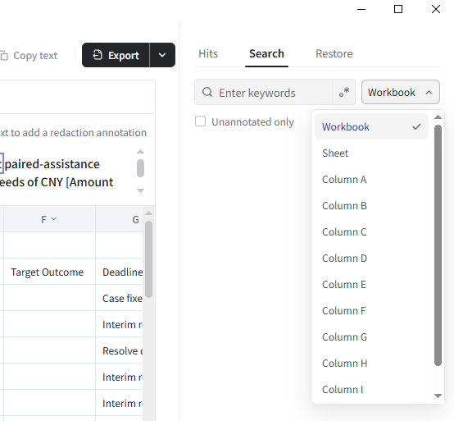This screenshot has width=454, height=421.
Task: Click the dropdown list scroll-up arrow
Action: (438, 117)
